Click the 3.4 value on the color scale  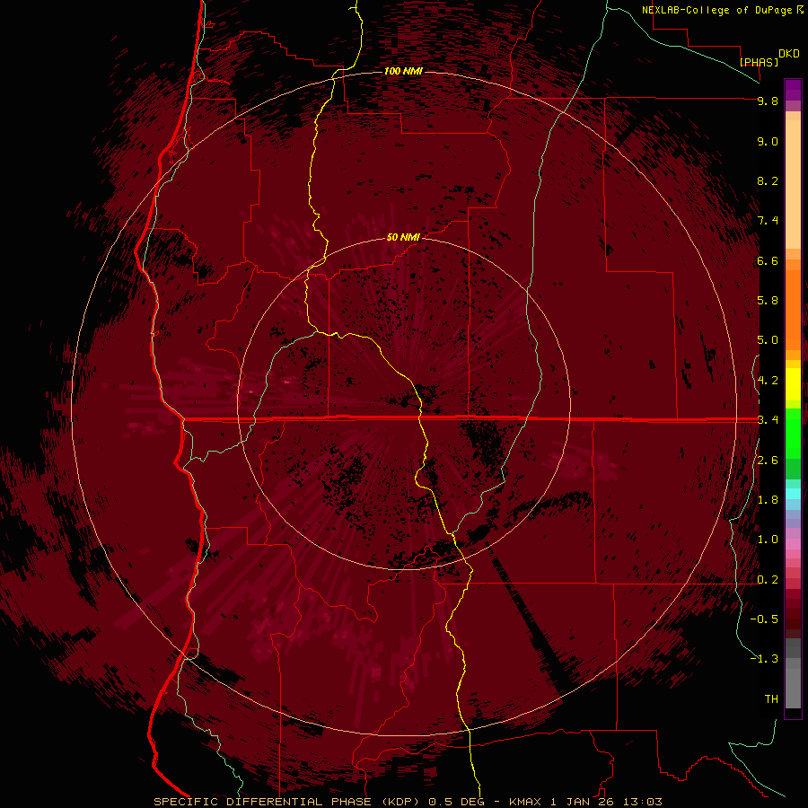pos(768,420)
